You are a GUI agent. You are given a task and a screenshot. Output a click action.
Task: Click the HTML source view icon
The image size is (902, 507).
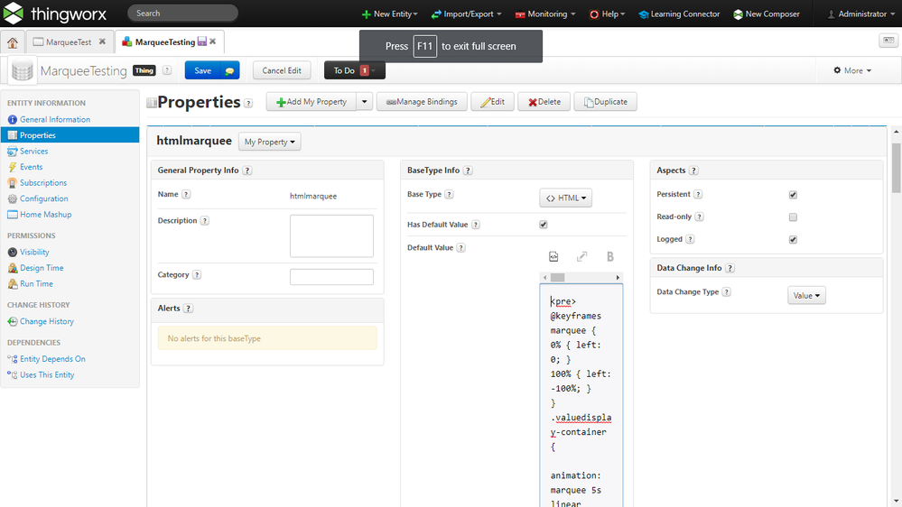[x=553, y=257]
